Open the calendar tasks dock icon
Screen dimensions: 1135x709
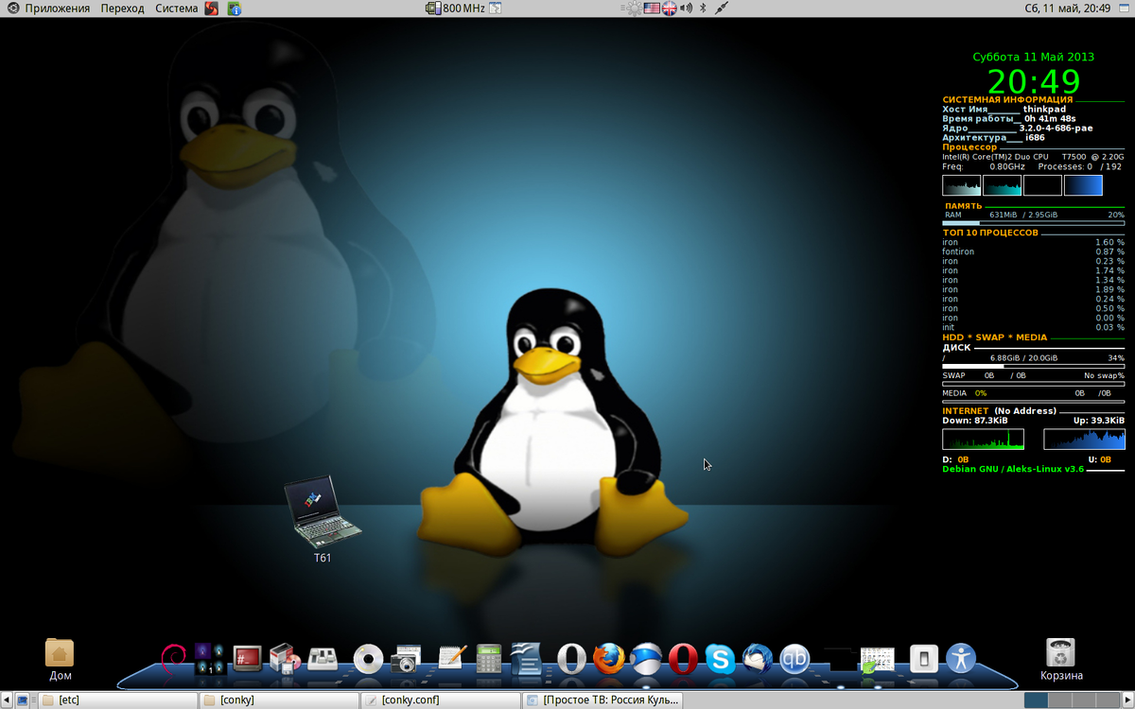coord(876,660)
